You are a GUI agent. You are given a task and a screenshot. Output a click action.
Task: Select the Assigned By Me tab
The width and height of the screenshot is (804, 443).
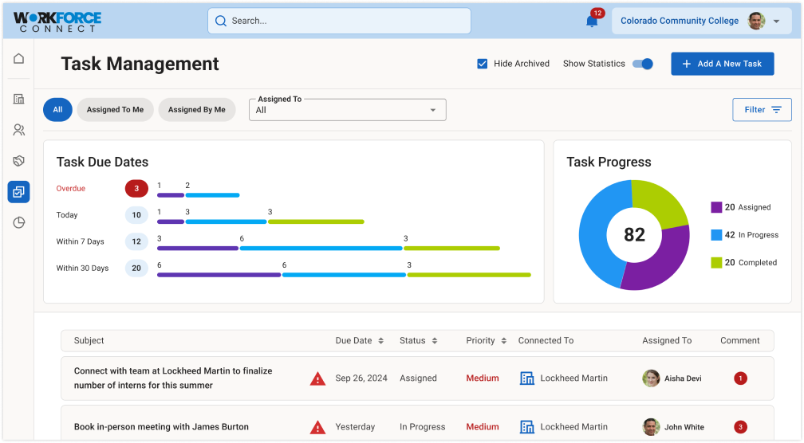tap(197, 110)
